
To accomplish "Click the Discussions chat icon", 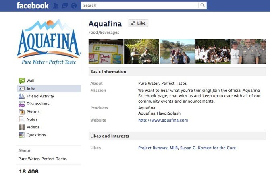I will [x=22, y=104].
